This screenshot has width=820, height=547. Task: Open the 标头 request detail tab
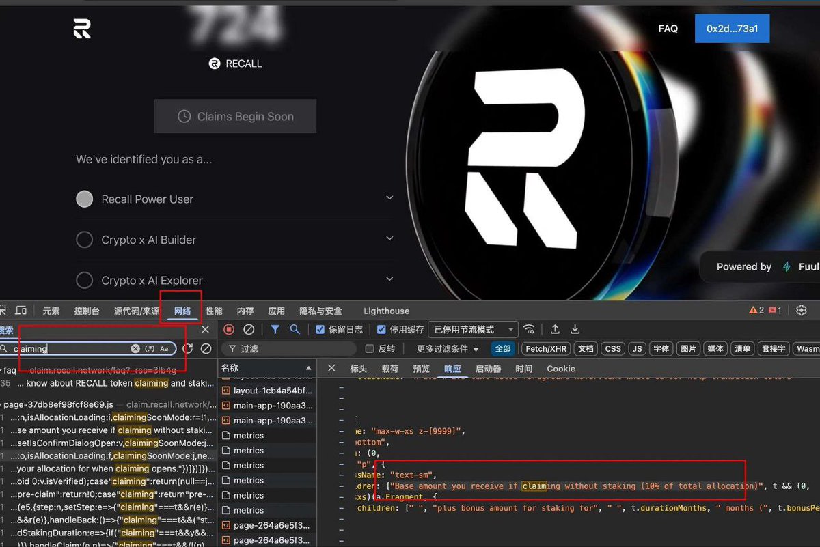tap(359, 368)
